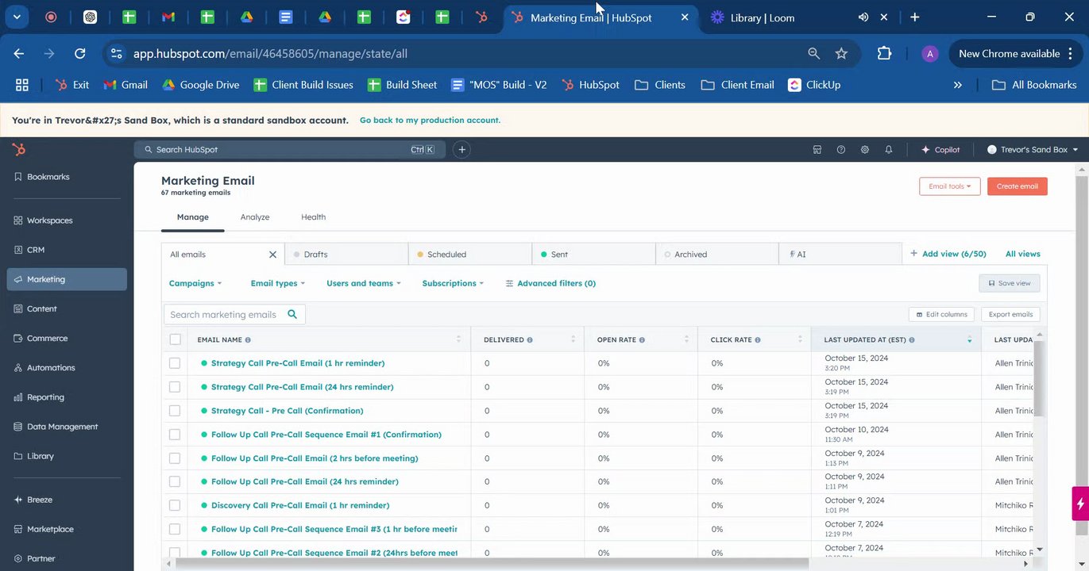Click the Create email button
Image resolution: width=1089 pixels, height=571 pixels.
point(1018,186)
